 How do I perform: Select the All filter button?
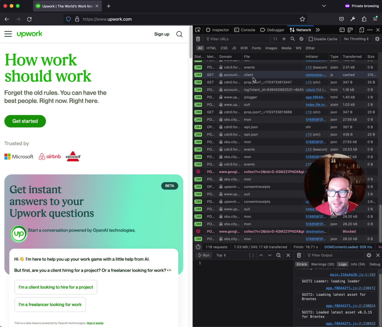[200, 48]
